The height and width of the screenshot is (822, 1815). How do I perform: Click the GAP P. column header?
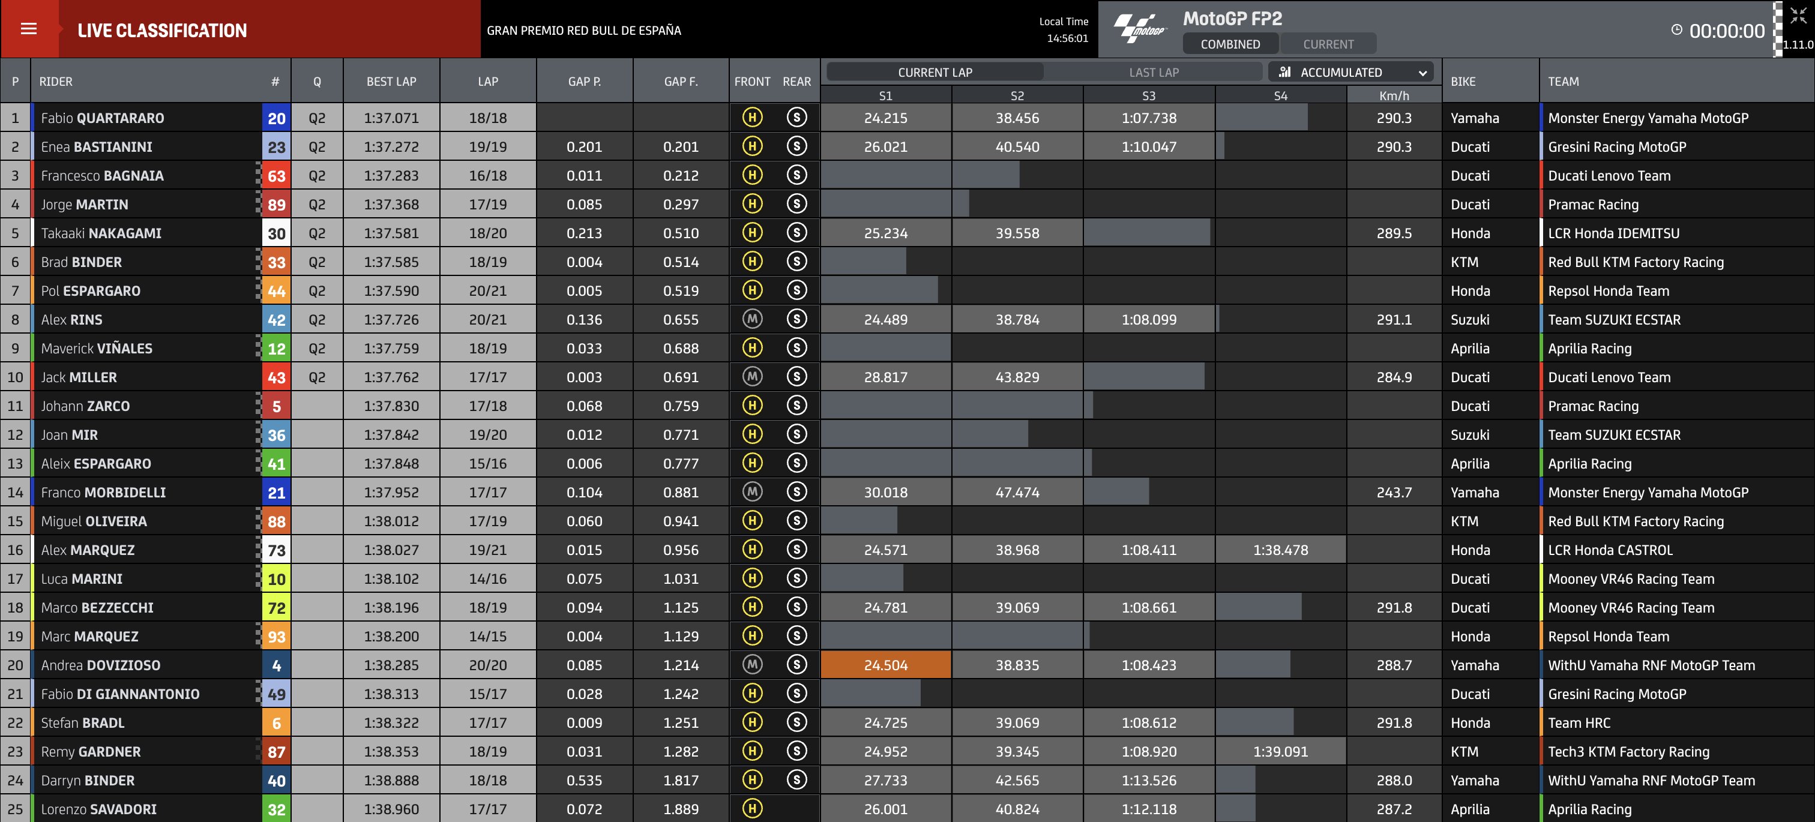(x=584, y=81)
